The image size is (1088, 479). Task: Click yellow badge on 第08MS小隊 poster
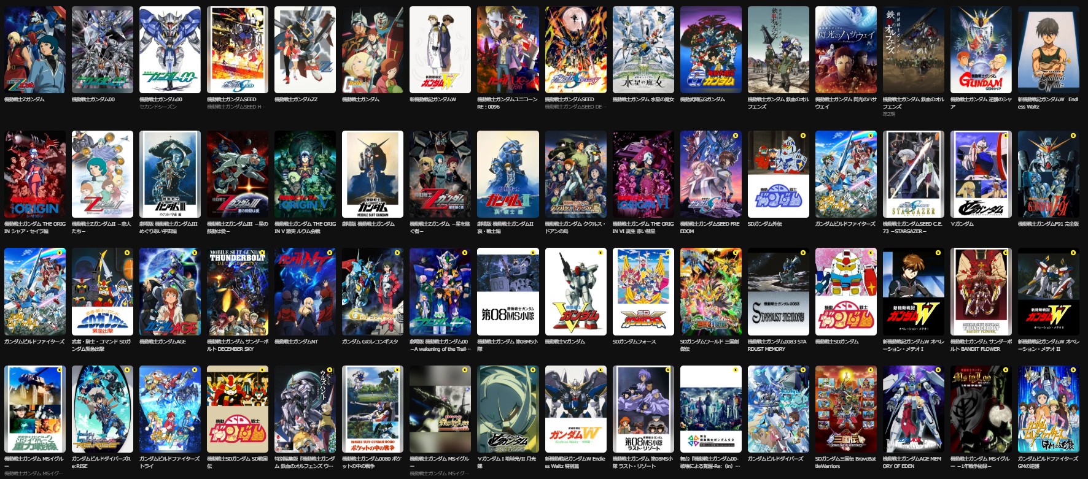532,253
